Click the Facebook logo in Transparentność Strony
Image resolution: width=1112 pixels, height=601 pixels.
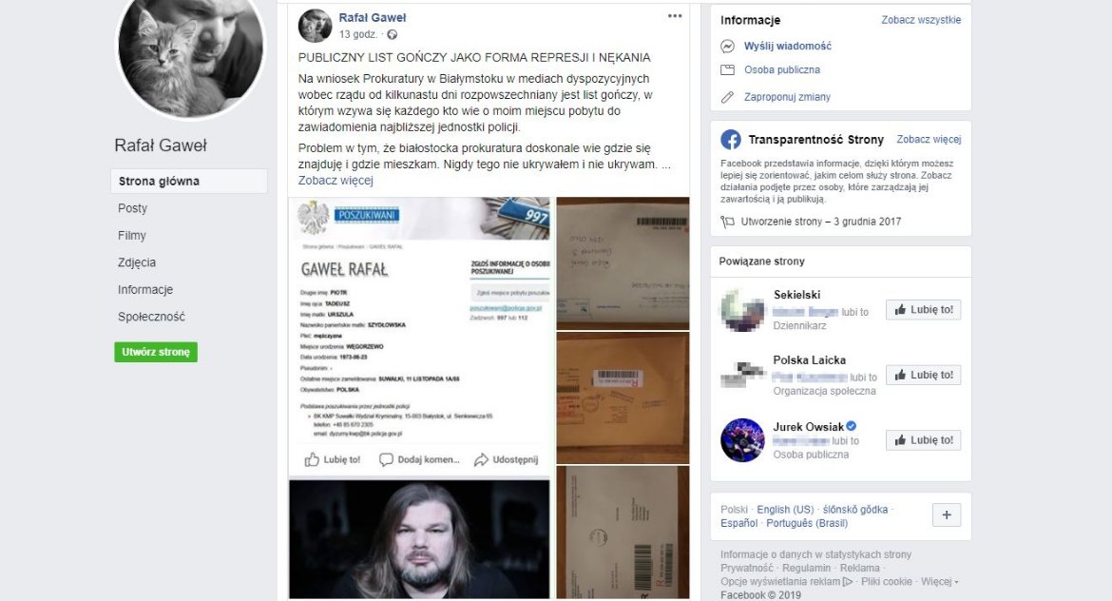click(731, 139)
